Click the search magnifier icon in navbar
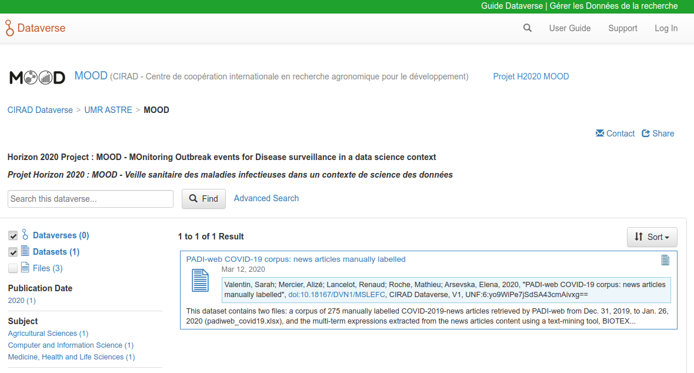The height and width of the screenshot is (373, 694). (528, 28)
